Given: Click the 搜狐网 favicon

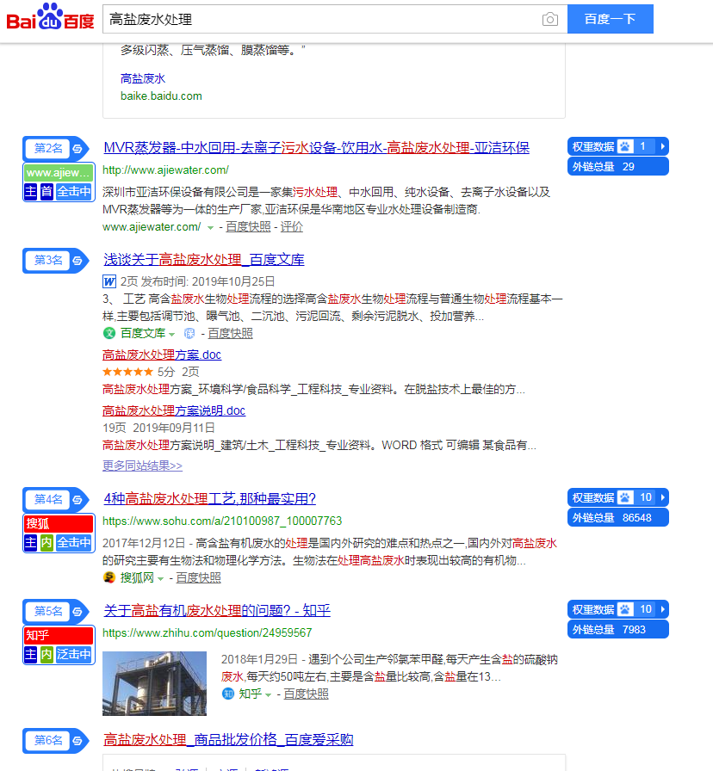Looking at the screenshot, I should (109, 577).
